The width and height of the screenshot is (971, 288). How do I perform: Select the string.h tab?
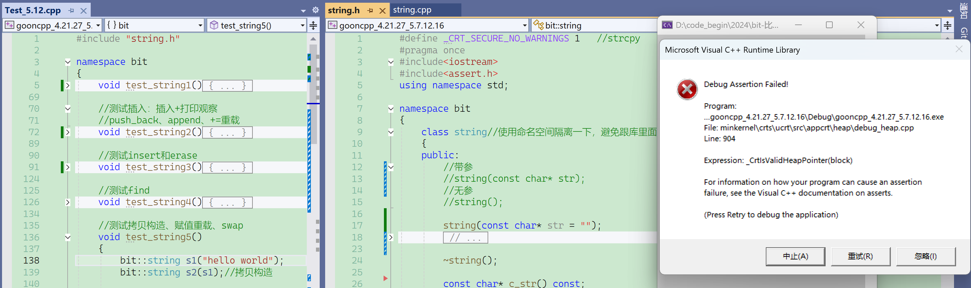pos(344,10)
